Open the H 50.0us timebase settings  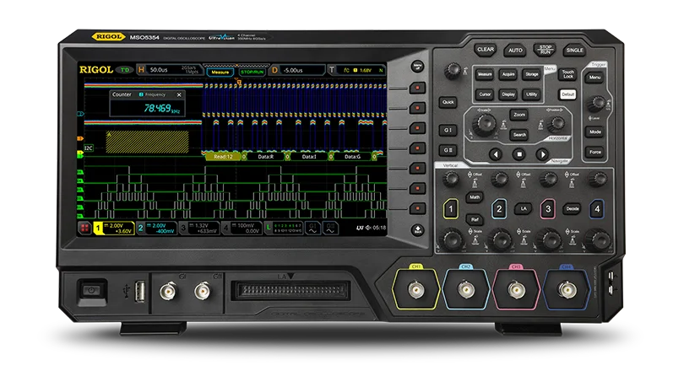169,70
